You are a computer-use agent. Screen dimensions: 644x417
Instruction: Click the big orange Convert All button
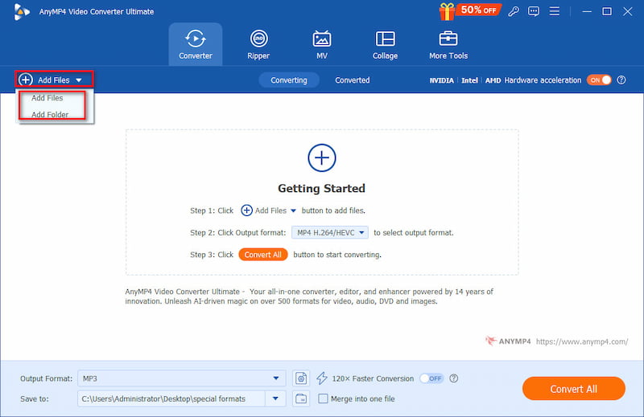[573, 389]
